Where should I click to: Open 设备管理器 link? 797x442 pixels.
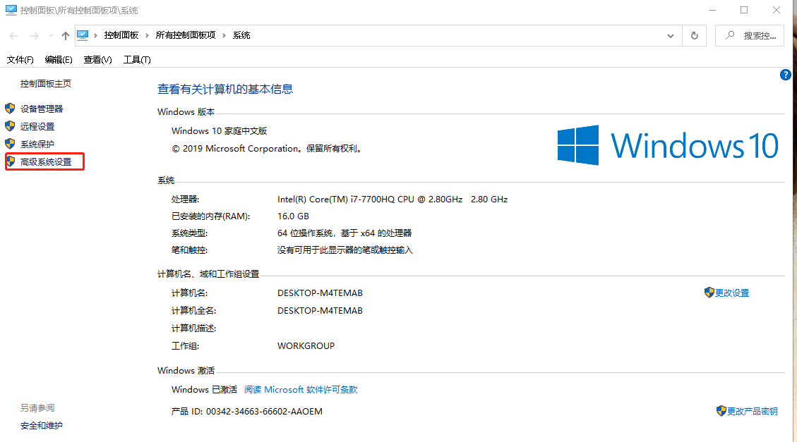[42, 109]
